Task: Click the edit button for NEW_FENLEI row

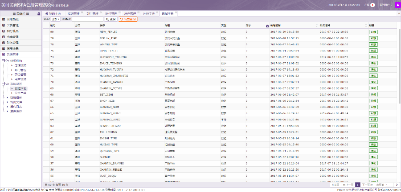Action: pos(373,32)
